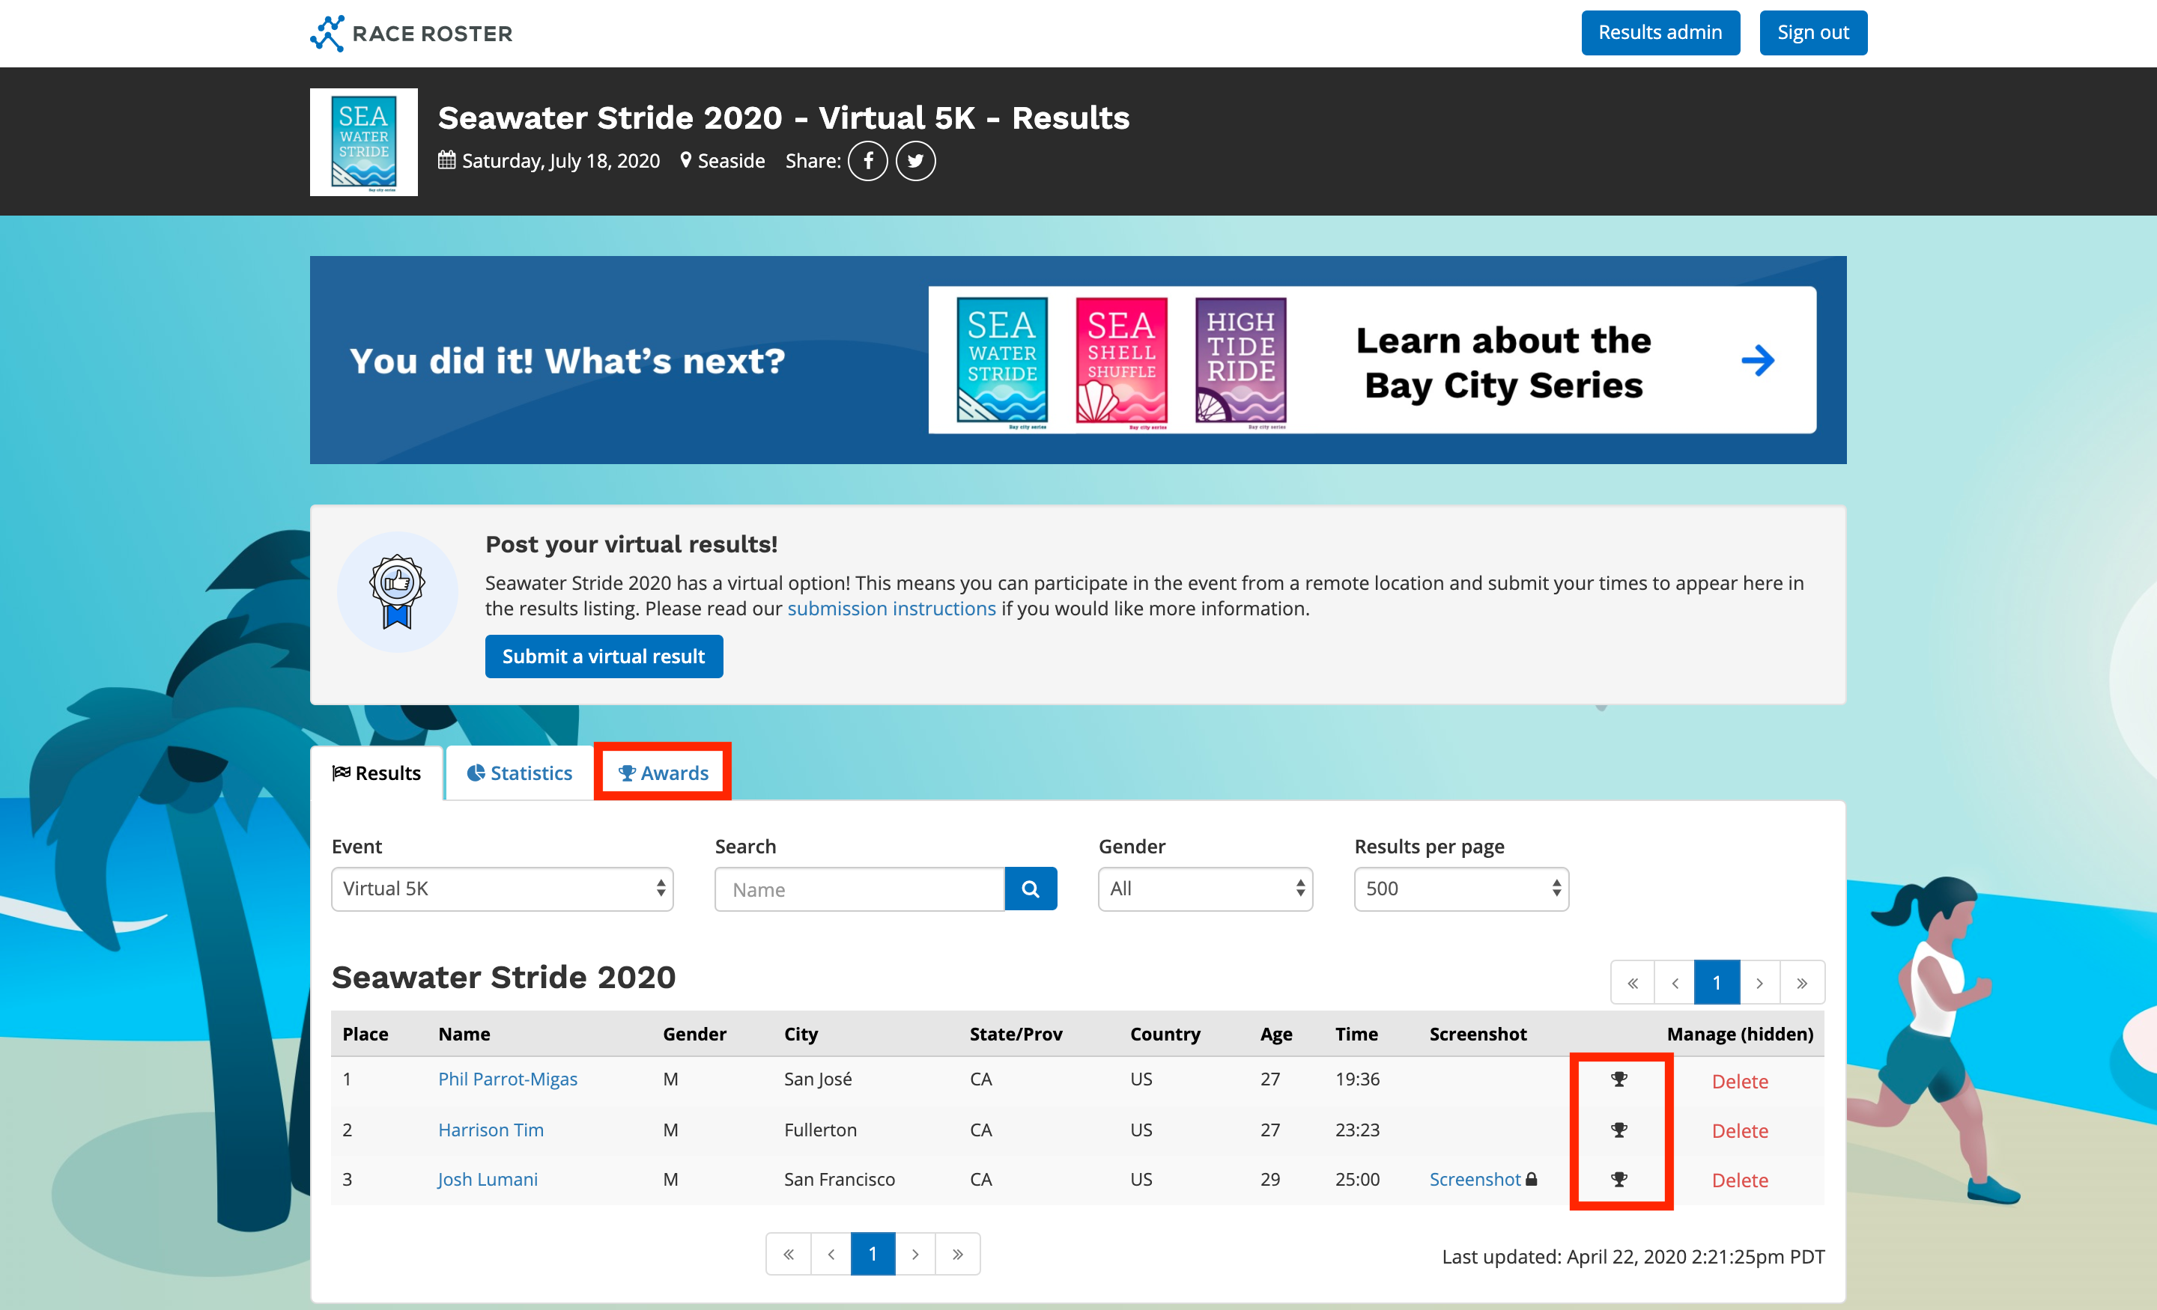Open the Gender filter dropdown
The height and width of the screenshot is (1310, 2157).
tap(1205, 889)
